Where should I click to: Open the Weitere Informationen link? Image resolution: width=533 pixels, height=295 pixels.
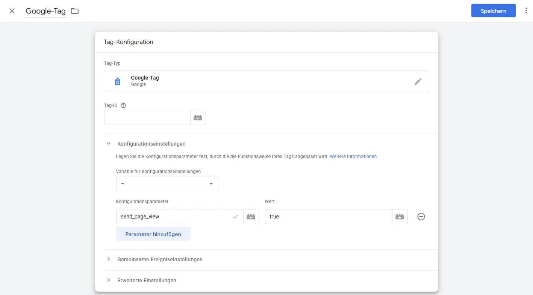(x=353, y=156)
